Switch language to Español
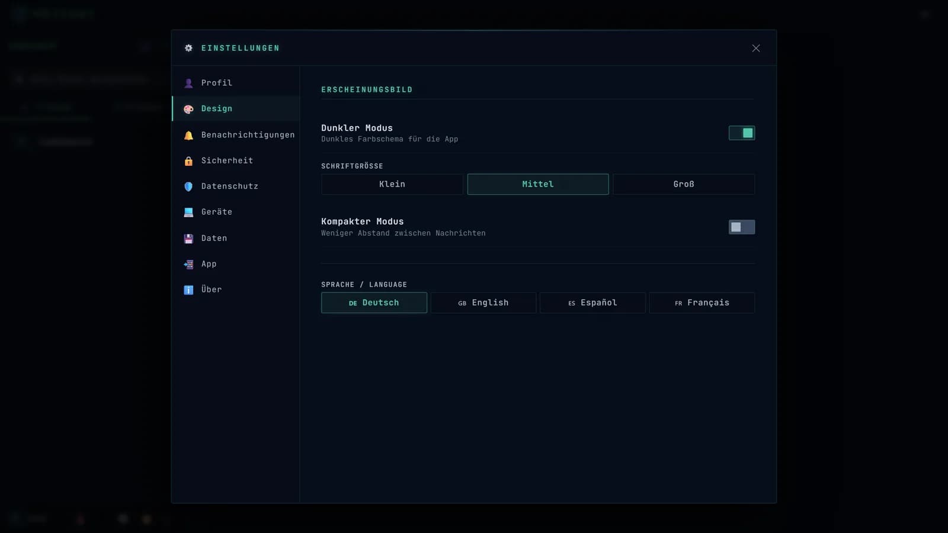The height and width of the screenshot is (533, 948). click(x=592, y=303)
